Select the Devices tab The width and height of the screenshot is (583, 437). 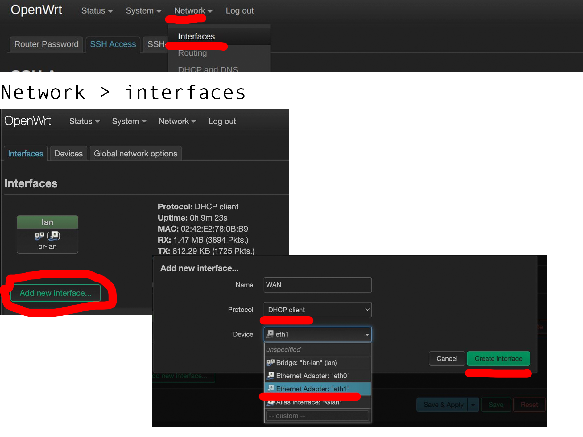(68, 154)
